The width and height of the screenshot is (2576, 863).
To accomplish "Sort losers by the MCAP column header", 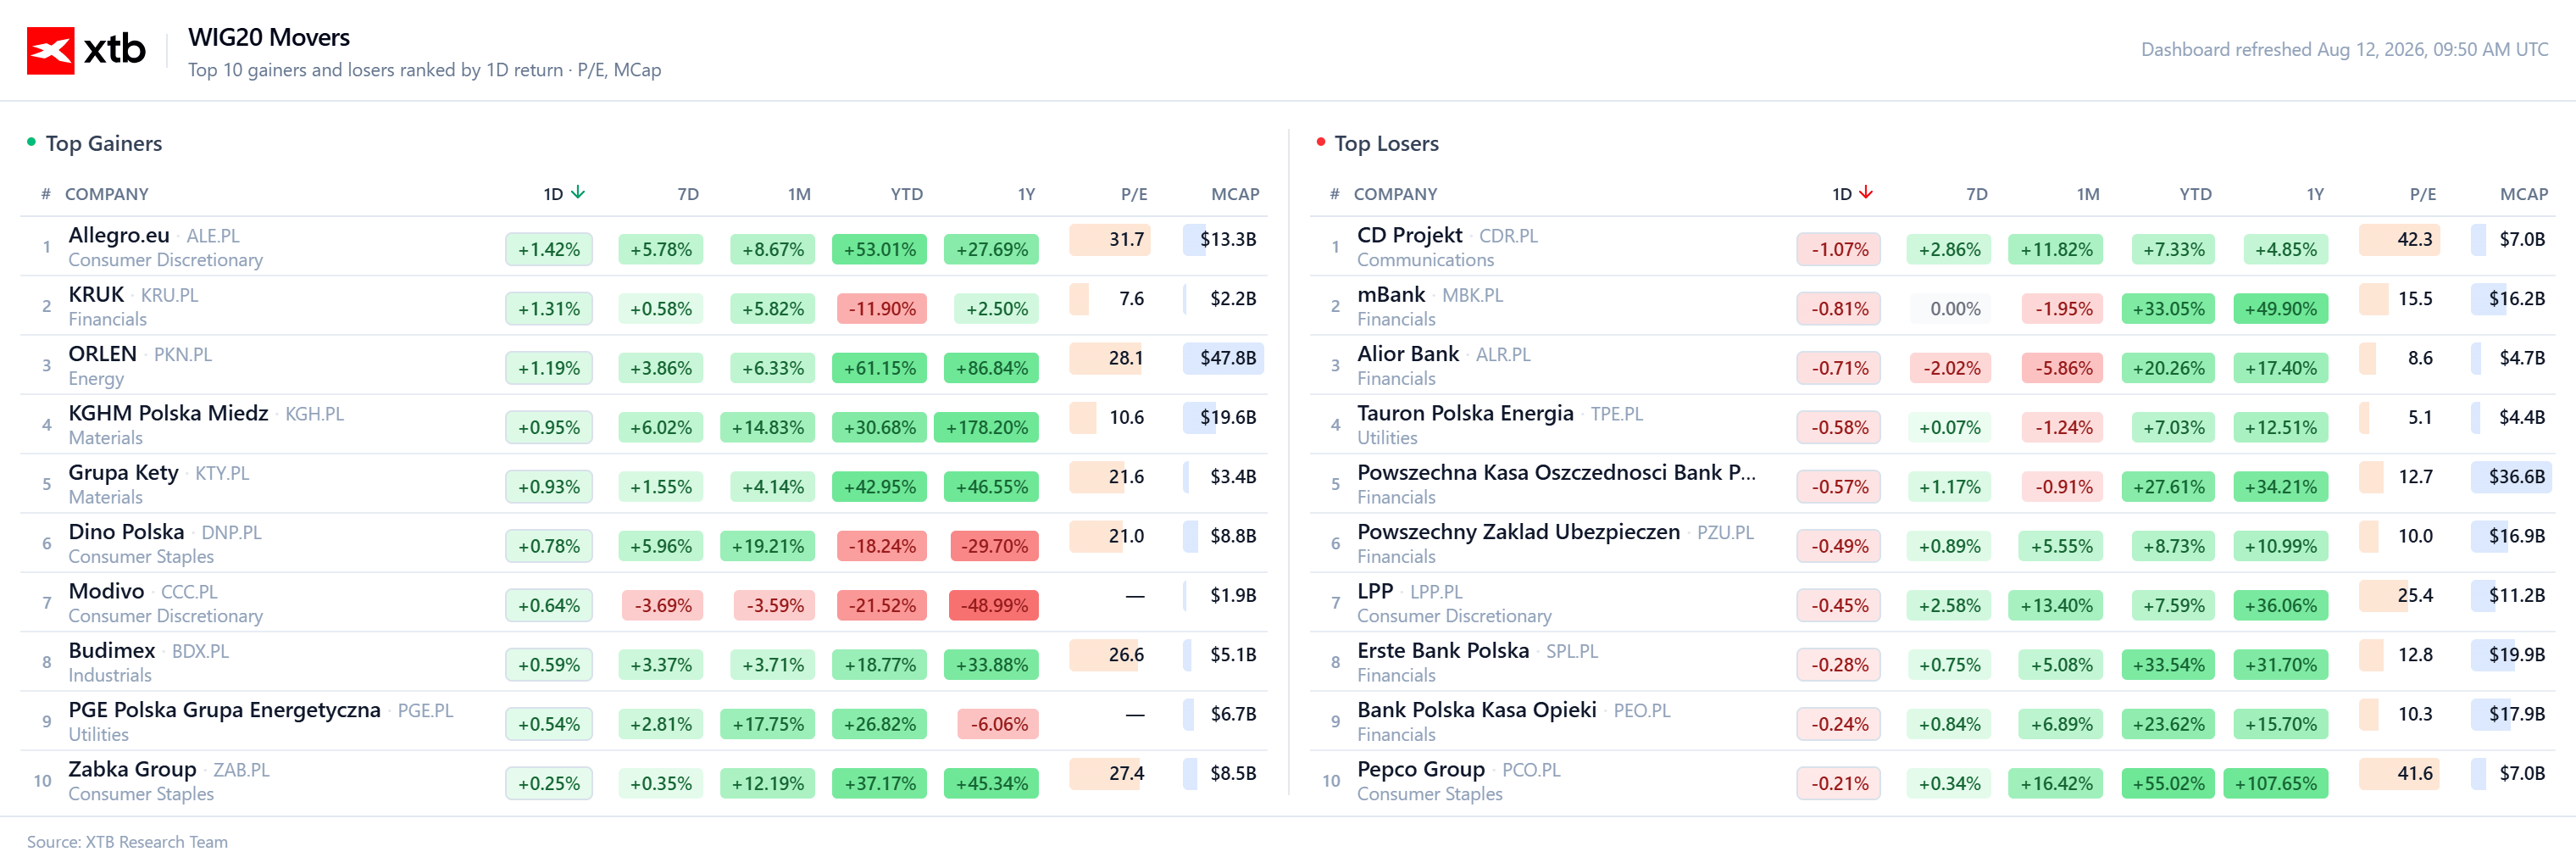I will [x=2523, y=194].
